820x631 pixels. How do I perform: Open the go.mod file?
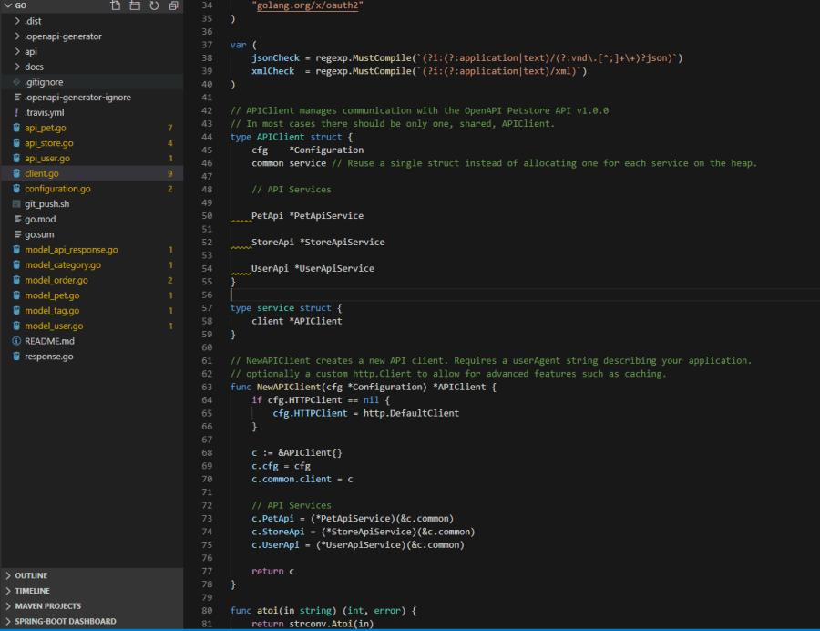click(x=40, y=219)
